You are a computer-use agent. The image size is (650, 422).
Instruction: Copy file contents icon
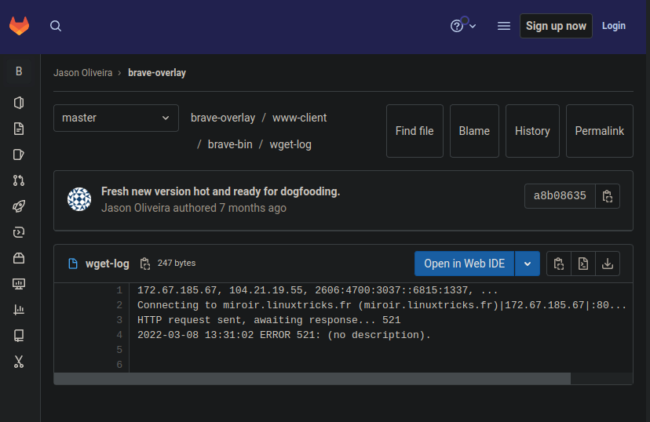click(x=559, y=264)
